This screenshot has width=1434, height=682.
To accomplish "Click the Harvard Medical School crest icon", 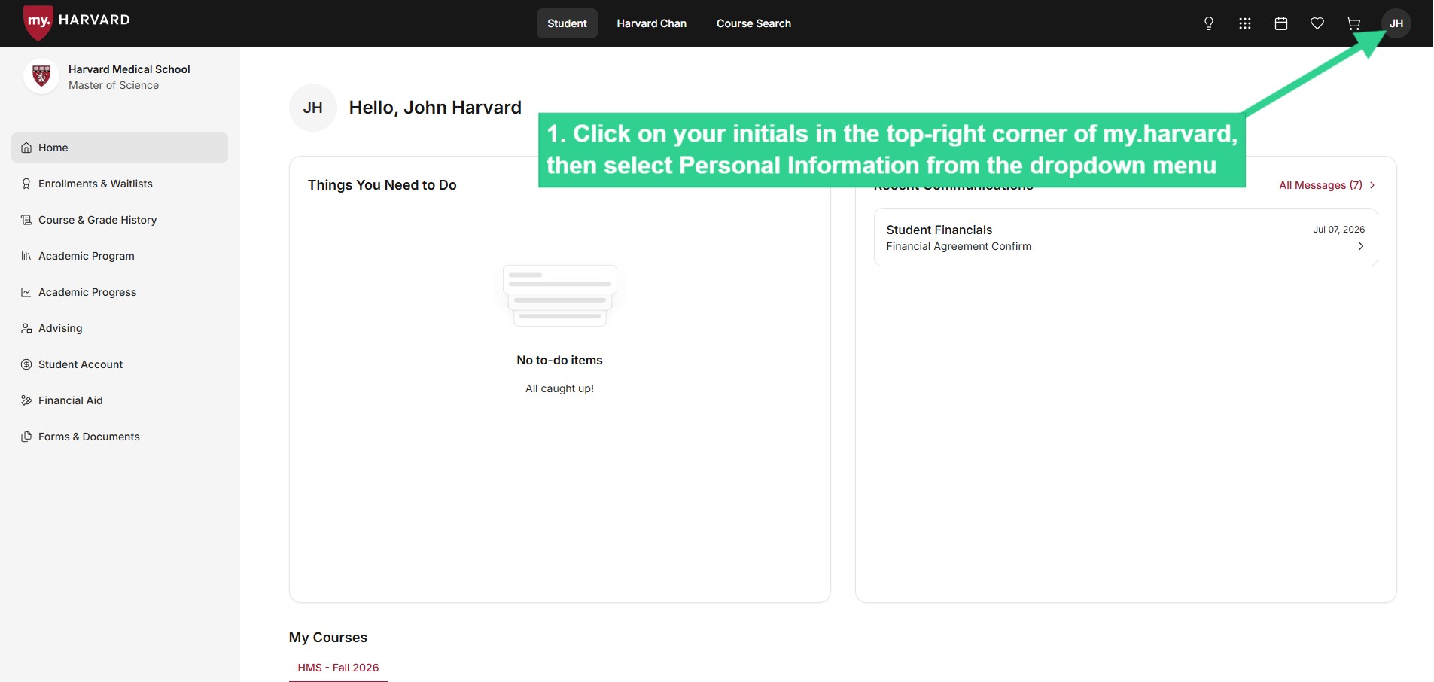I will 41,76.
